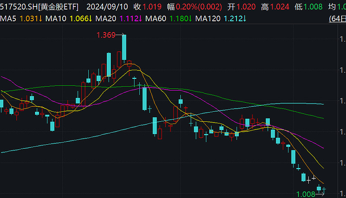This screenshot has width=346, height=198.
Task: Select the MA120 1.212 indicator label
Action: coord(221,19)
